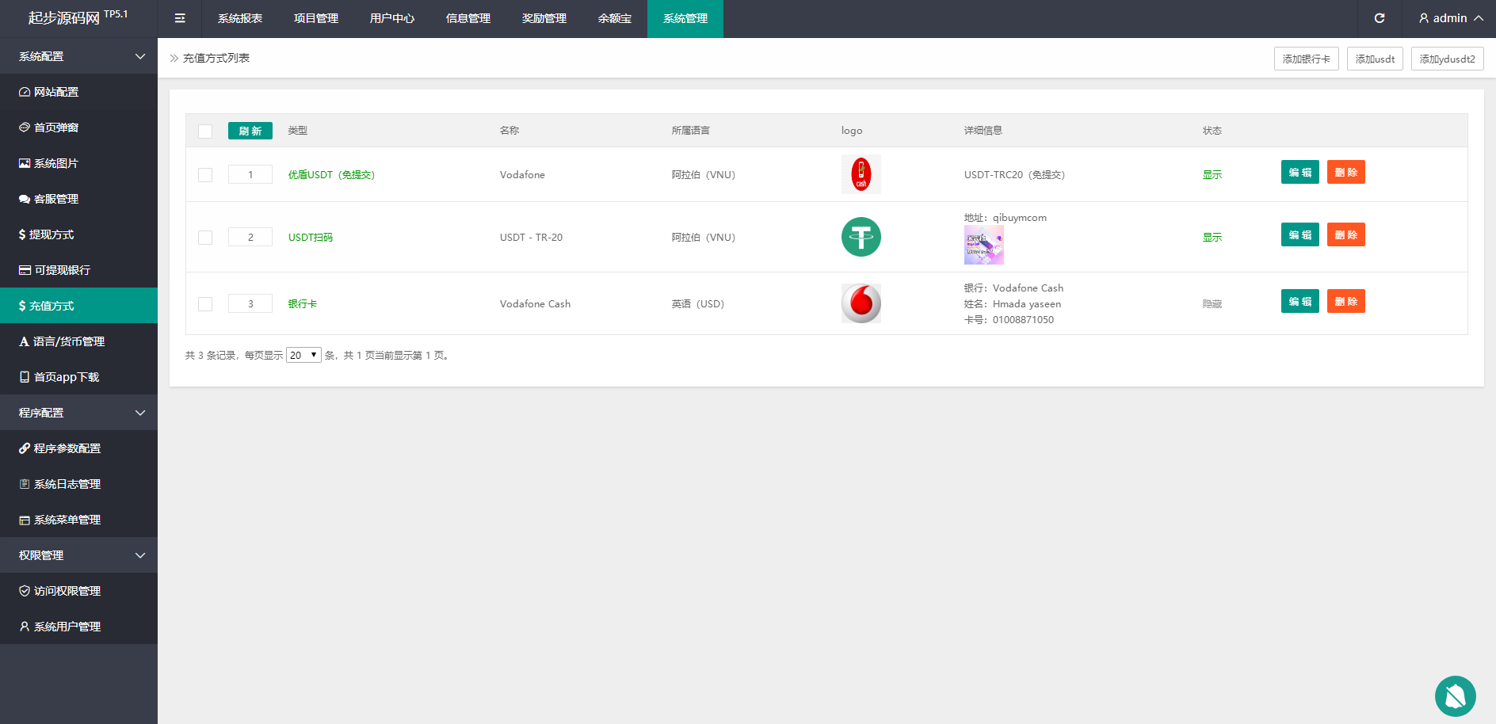The image size is (1496, 724).
Task: Click the Tether USDT logo image
Action: tap(861, 237)
